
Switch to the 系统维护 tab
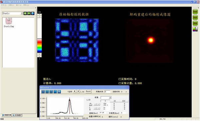(x=17, y=115)
